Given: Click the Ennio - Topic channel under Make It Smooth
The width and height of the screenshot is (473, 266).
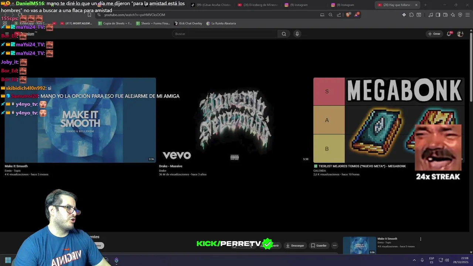Looking at the screenshot, I should 13,171.
